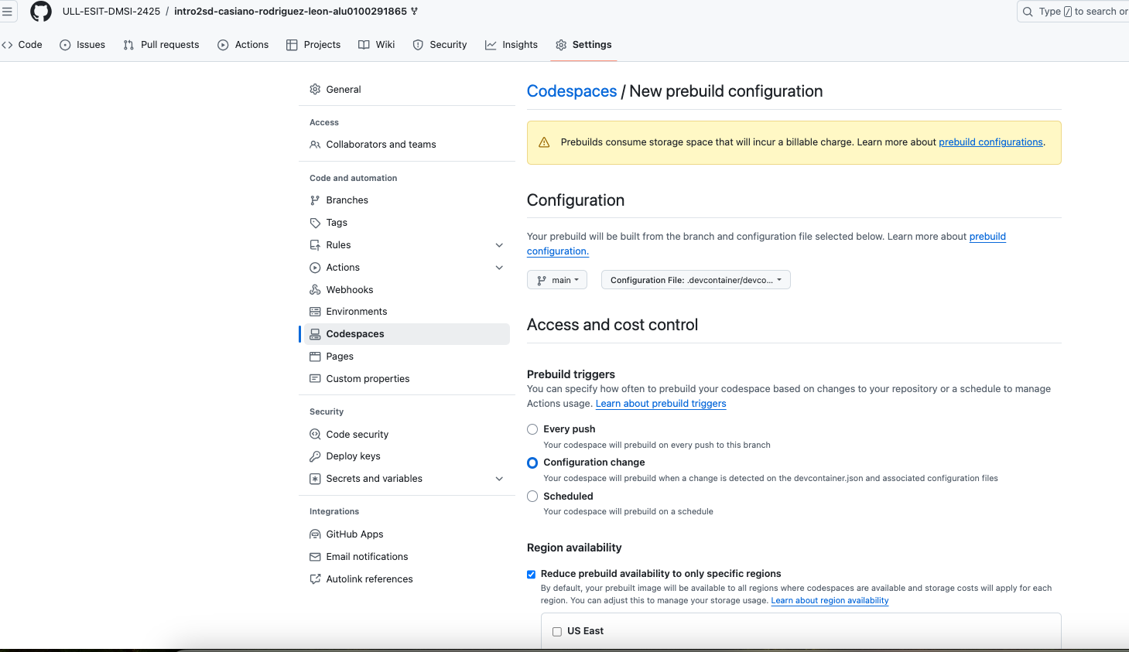This screenshot has height=652, width=1129.
Task: Open the Issues tab
Action: (x=83, y=45)
